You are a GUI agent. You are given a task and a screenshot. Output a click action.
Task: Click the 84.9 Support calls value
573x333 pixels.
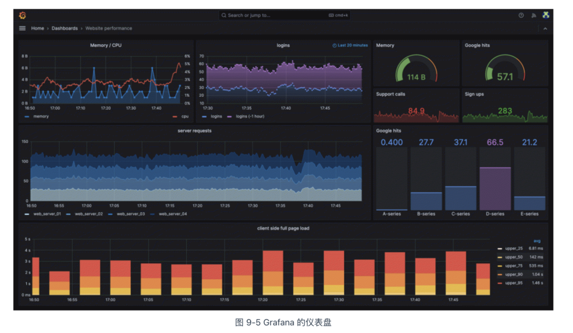416,111
